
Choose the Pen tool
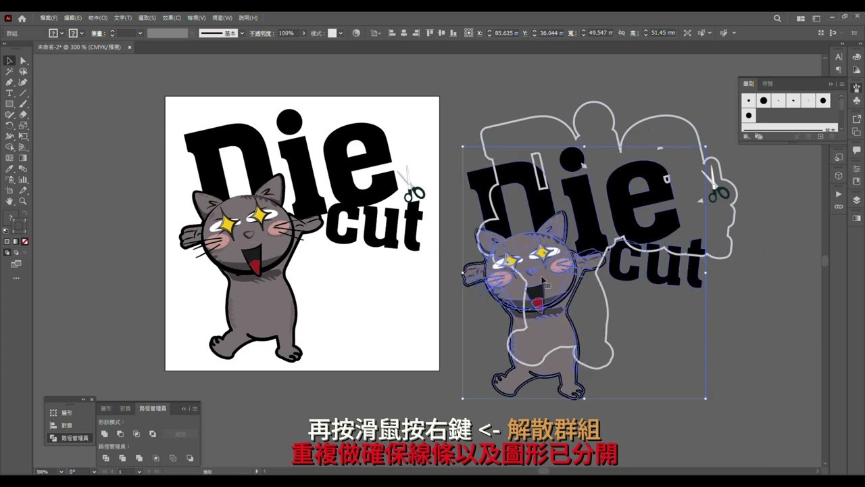pyautogui.click(x=9, y=82)
